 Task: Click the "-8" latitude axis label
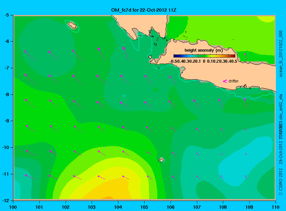tap(7, 94)
